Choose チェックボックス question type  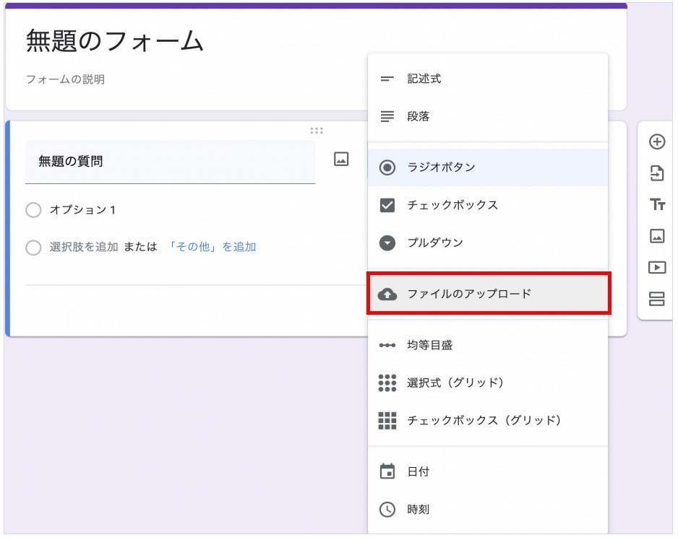(488, 205)
